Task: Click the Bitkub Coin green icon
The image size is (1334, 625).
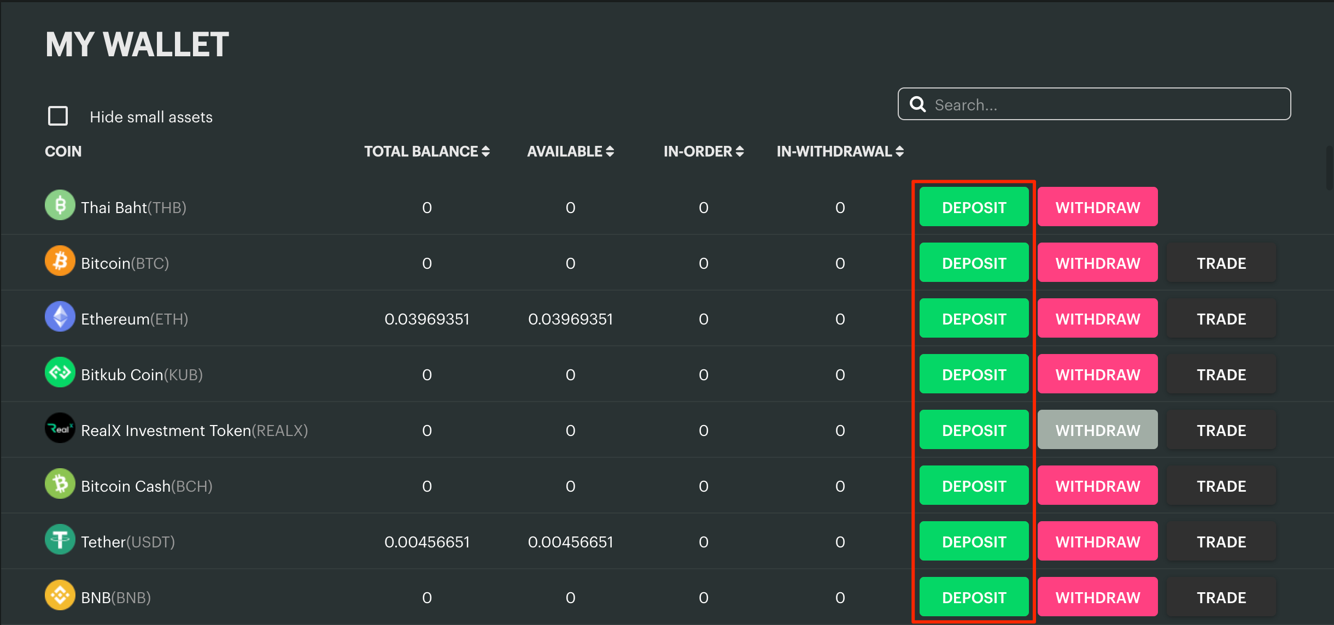Action: [x=60, y=373]
